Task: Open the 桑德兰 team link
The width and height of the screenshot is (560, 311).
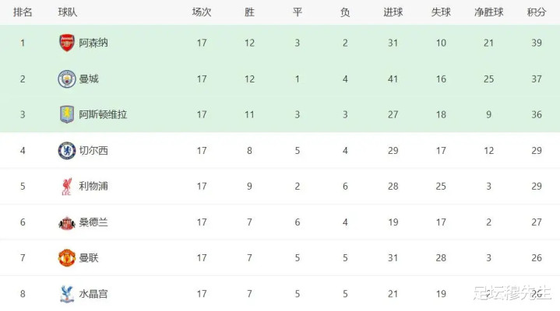Action: (x=93, y=222)
